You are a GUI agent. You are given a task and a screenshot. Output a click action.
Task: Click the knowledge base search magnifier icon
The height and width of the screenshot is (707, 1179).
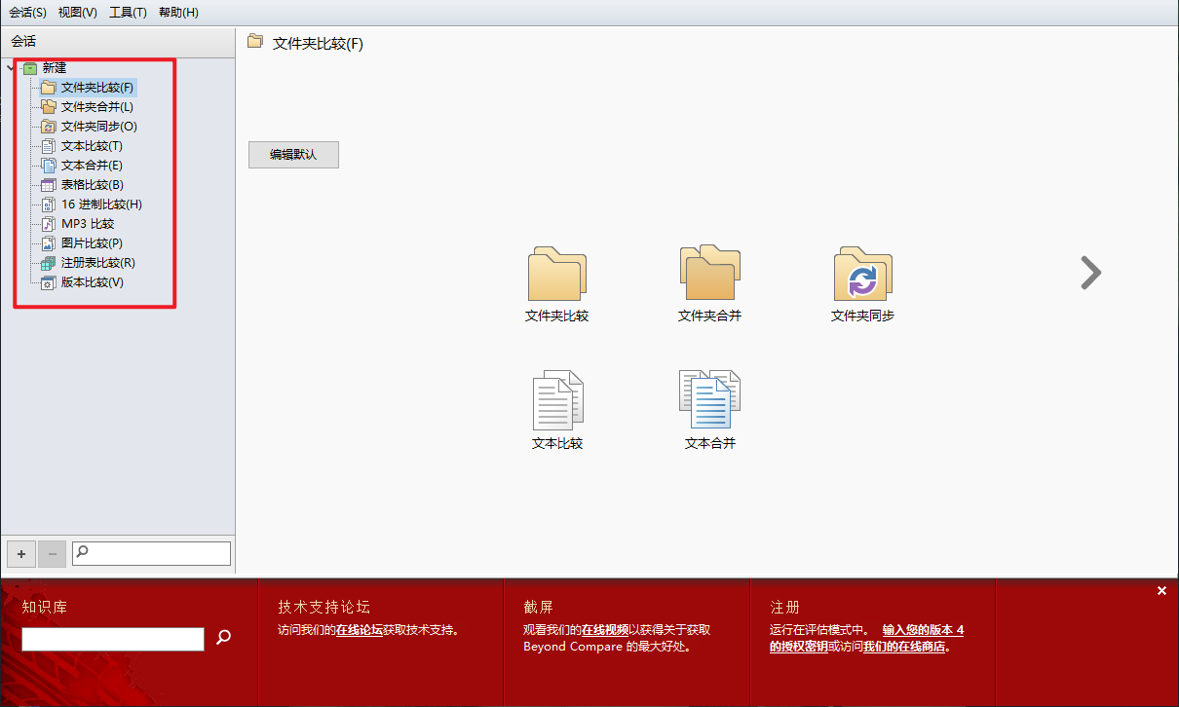tap(223, 638)
